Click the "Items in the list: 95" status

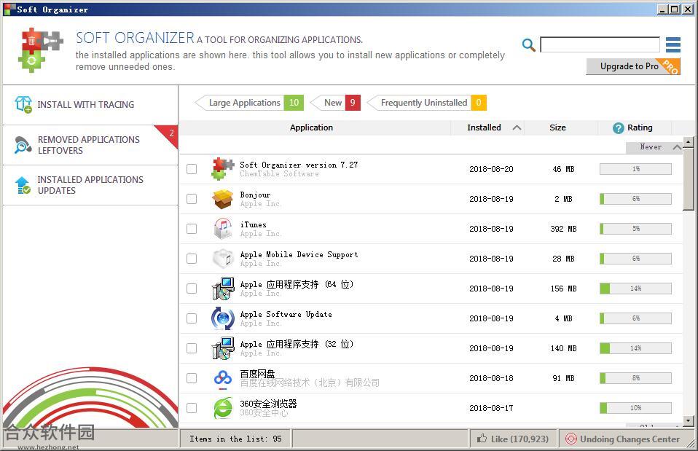(235, 439)
